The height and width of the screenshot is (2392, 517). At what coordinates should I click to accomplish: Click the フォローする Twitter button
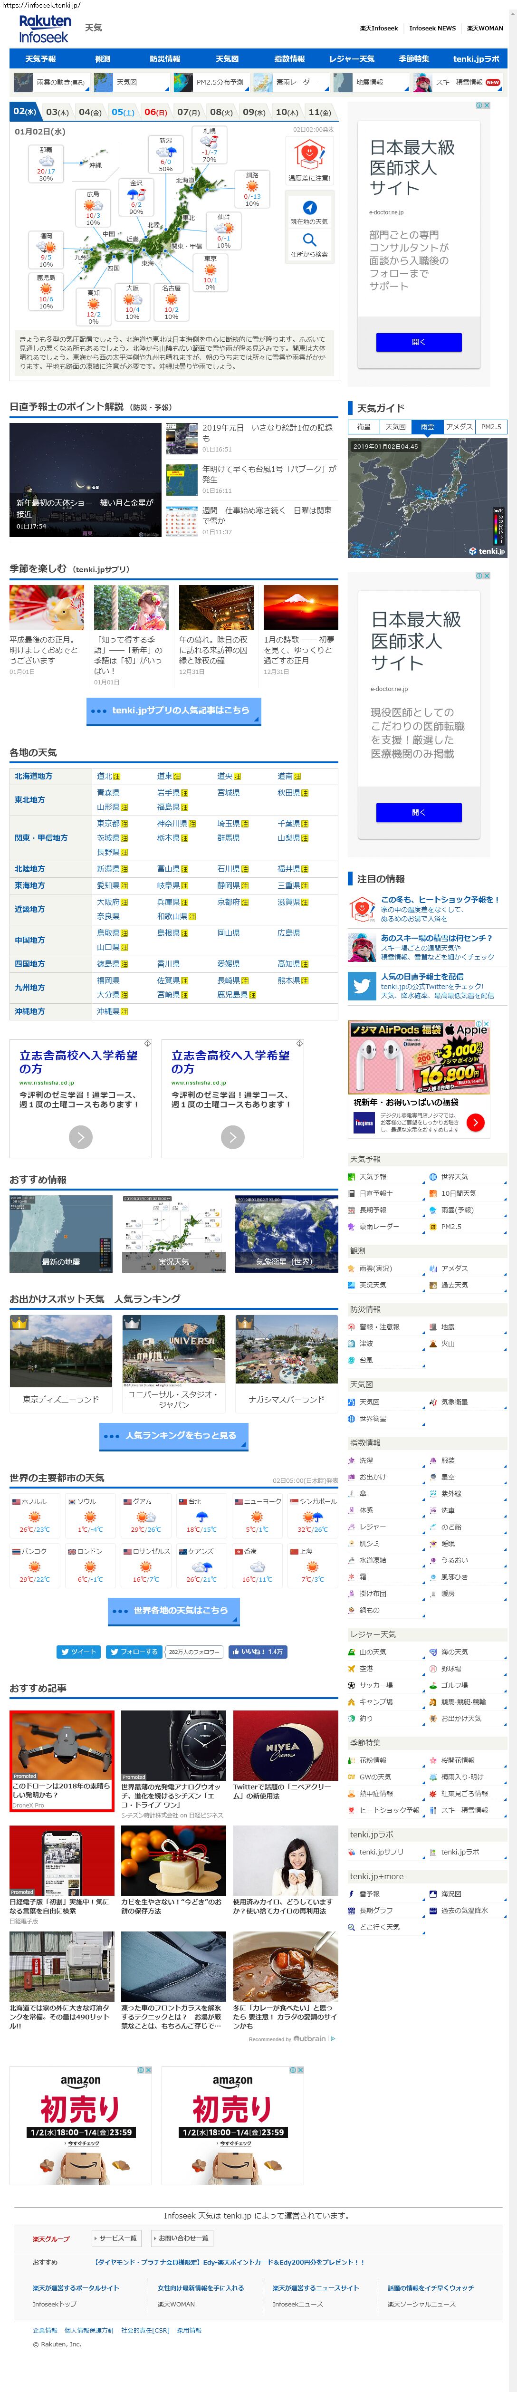(134, 1652)
